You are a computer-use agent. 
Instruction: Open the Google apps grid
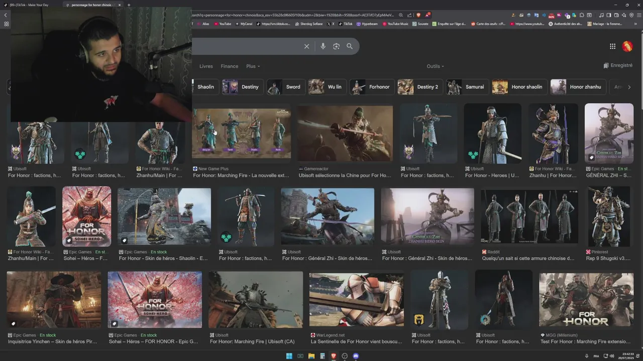point(612,46)
